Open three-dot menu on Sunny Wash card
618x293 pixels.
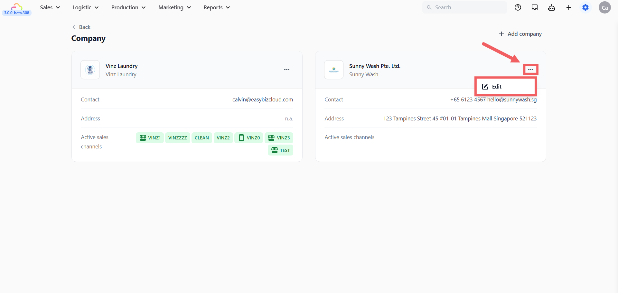pos(531,70)
